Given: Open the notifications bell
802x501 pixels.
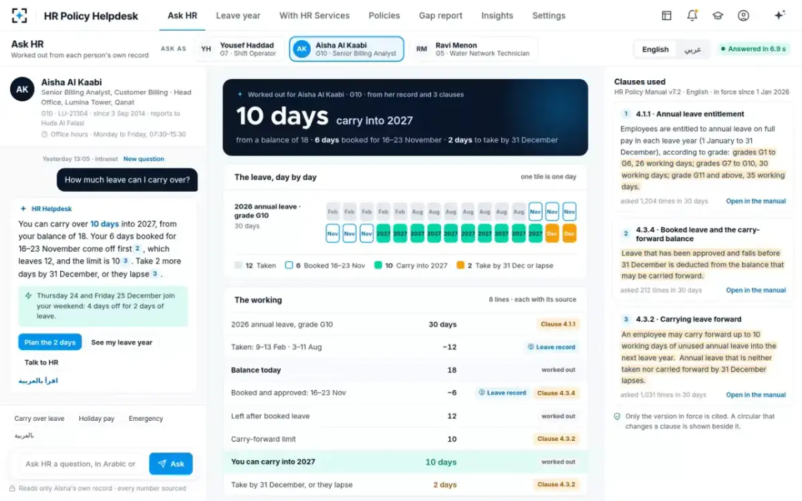Looking at the screenshot, I should (x=692, y=15).
